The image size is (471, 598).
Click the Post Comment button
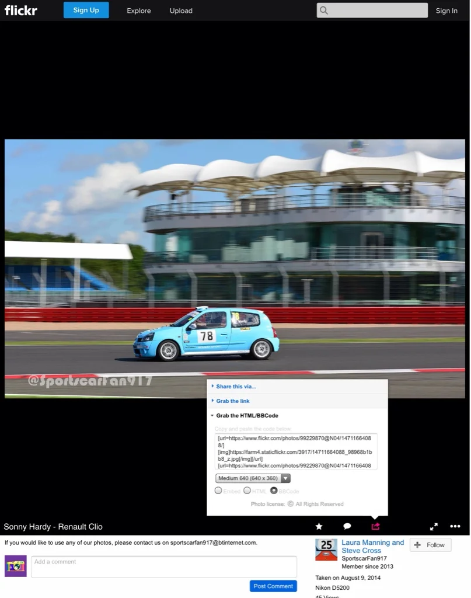point(273,586)
